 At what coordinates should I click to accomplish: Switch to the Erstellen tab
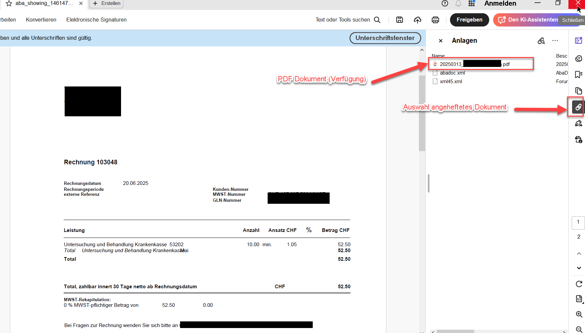[106, 3]
